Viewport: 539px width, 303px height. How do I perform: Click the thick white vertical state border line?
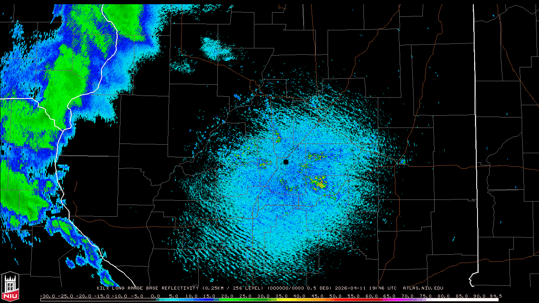click(475, 126)
